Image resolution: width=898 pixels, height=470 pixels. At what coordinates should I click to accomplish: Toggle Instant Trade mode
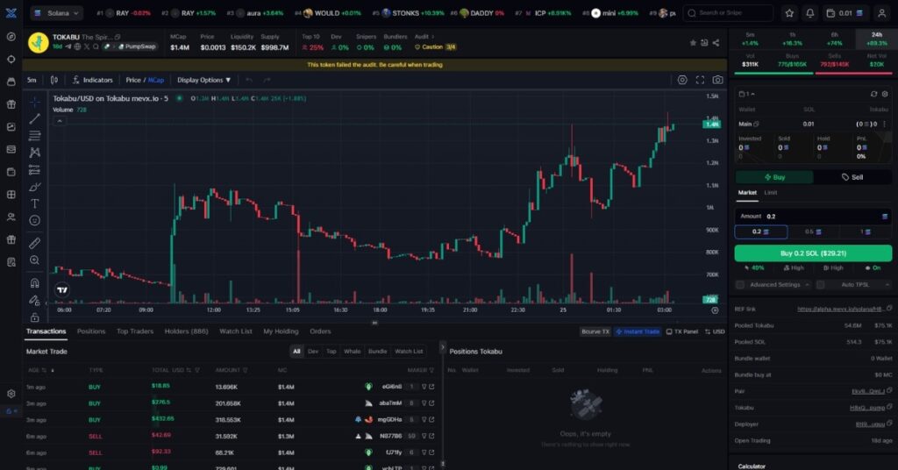637,331
